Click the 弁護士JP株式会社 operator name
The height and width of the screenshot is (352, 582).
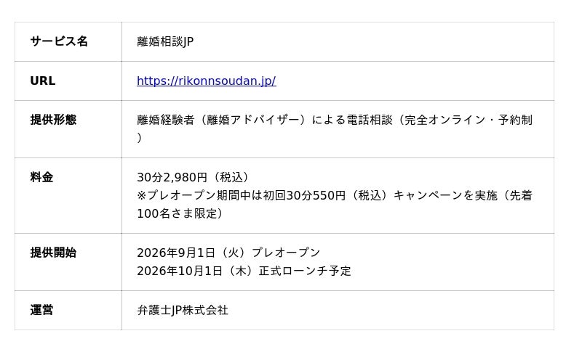coord(183,310)
